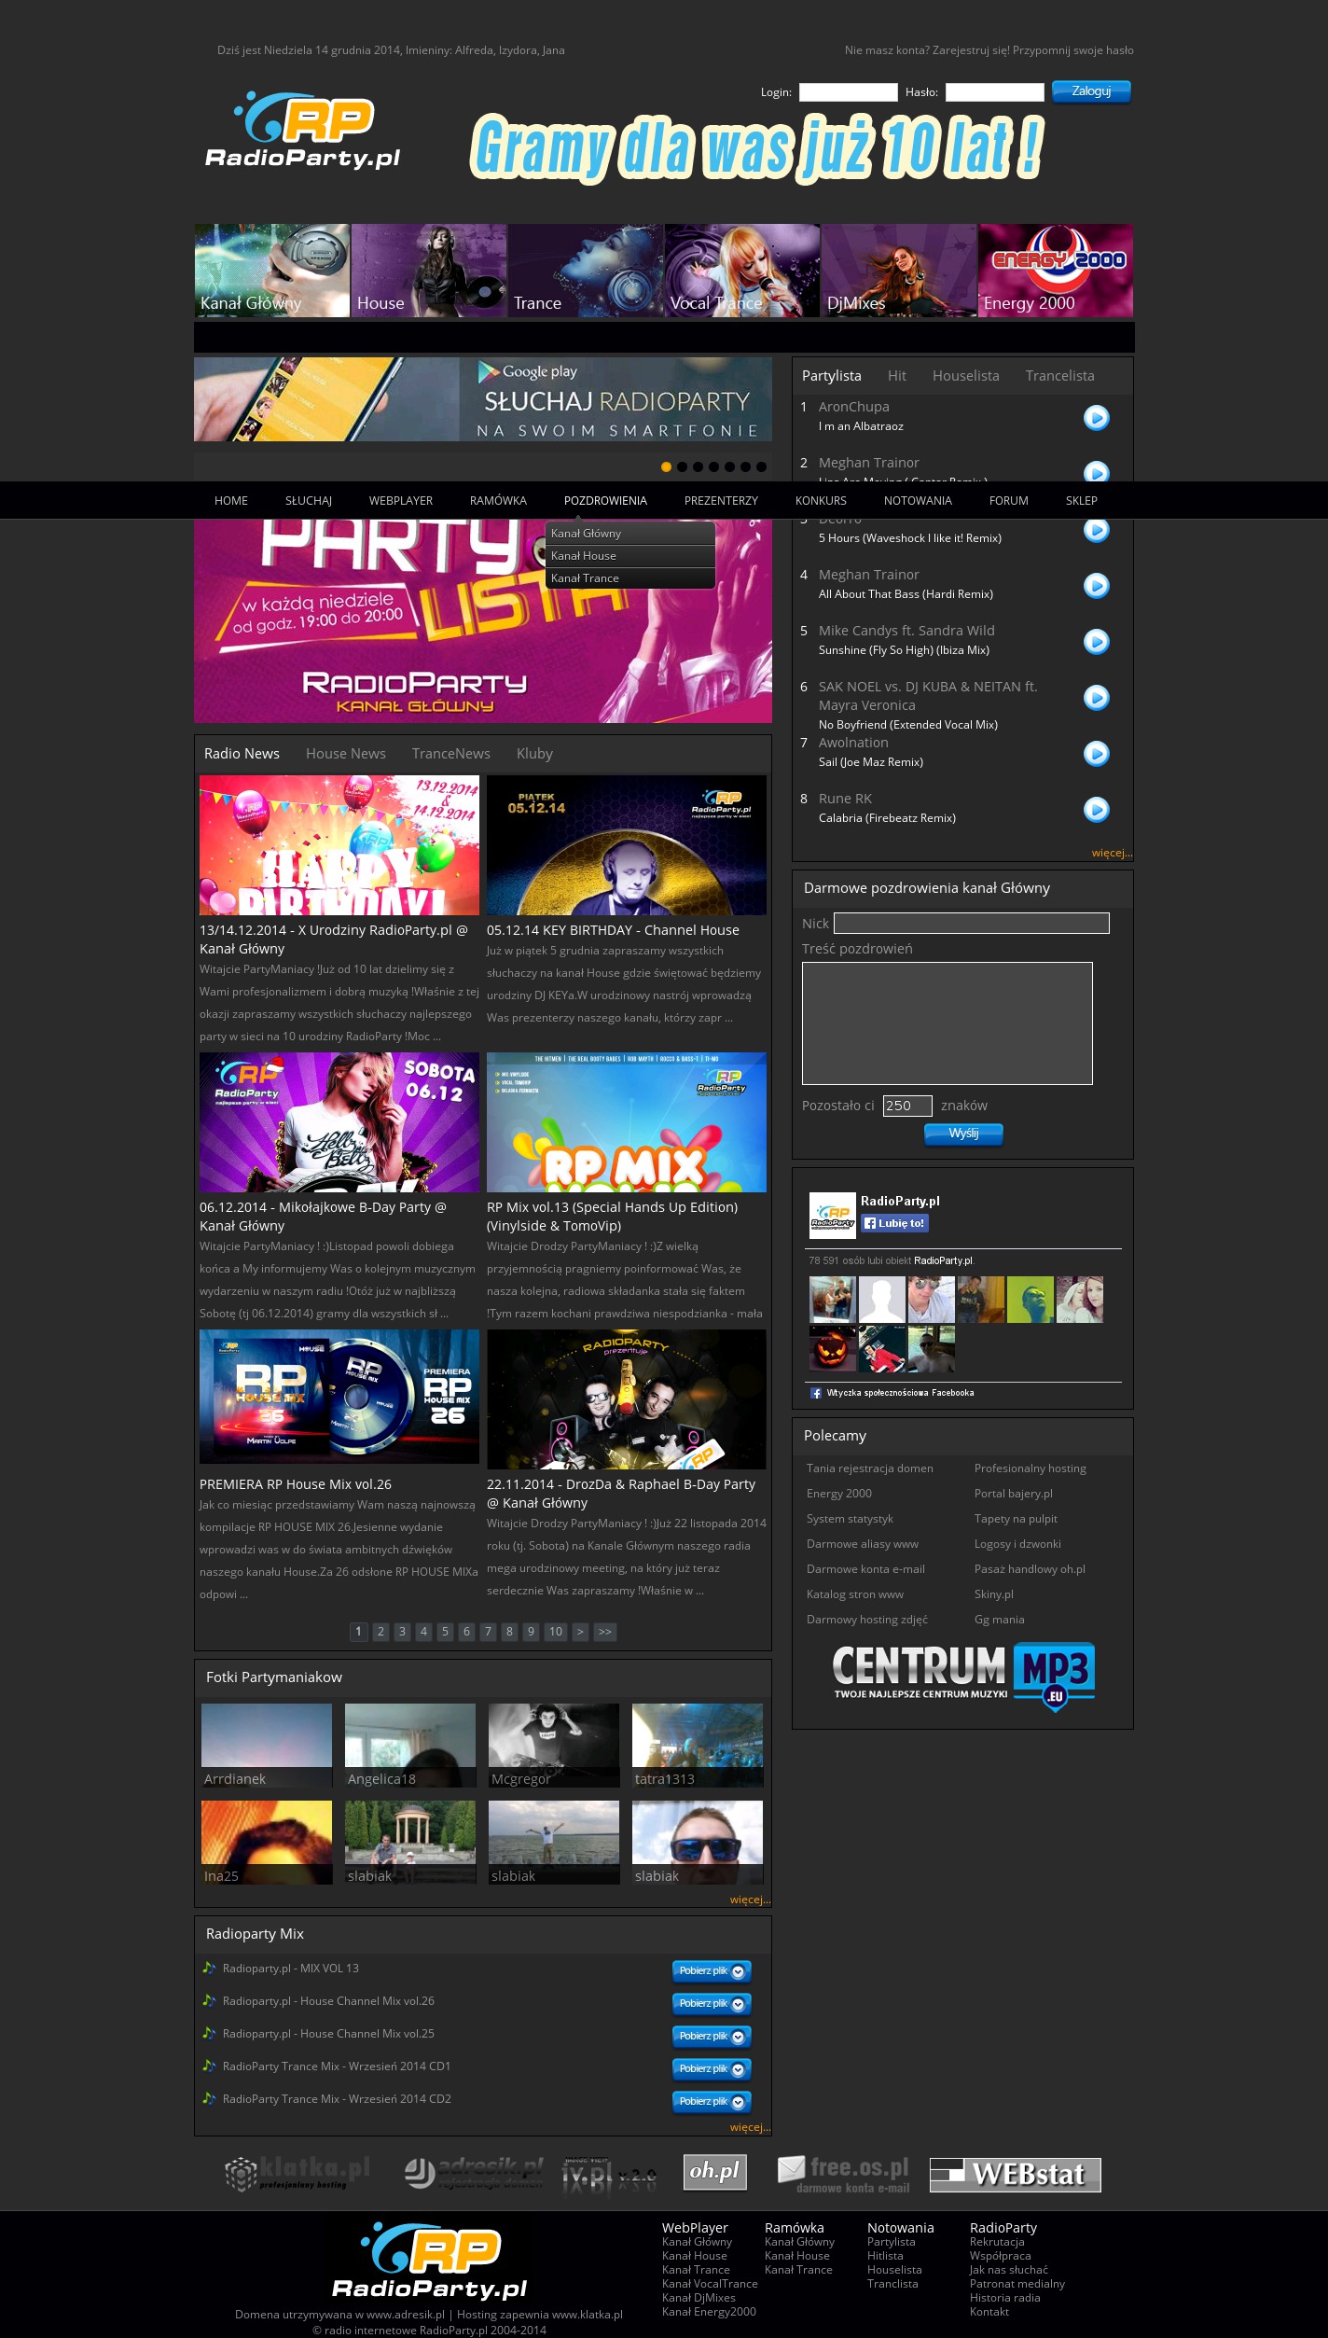Open the POZDROWIENIA menu
Image resolution: width=1328 pixels, height=2338 pixels.
coord(604,501)
